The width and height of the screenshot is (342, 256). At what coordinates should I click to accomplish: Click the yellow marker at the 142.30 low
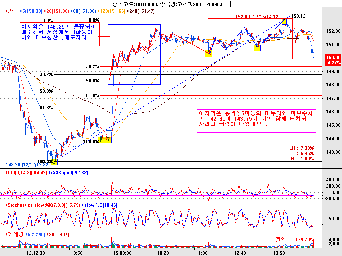[54, 162]
